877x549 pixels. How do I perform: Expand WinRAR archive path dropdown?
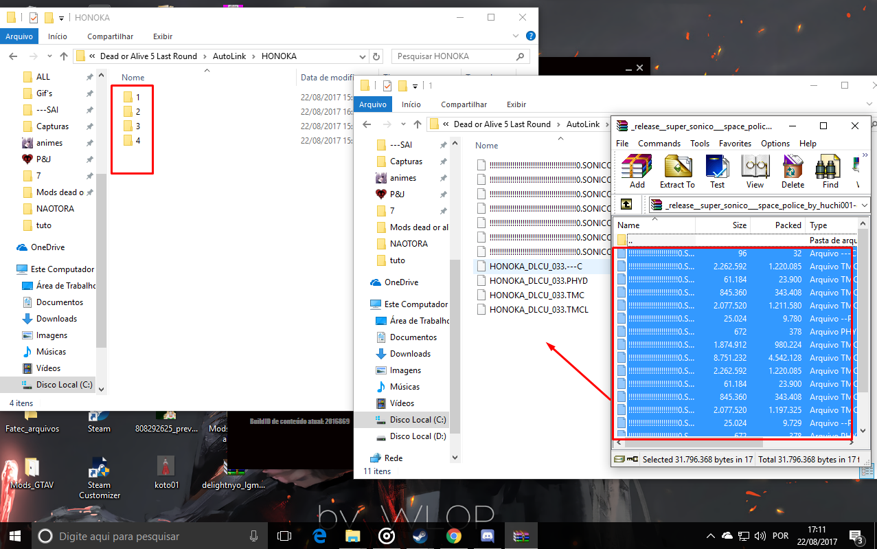[x=864, y=205]
